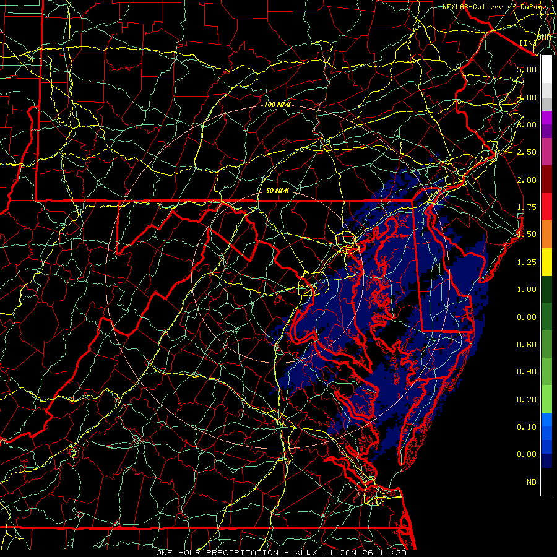Viewport: 557px width, 557px height.
Task: Click the 'KLWX' radar site identifier
Action: coord(308,553)
